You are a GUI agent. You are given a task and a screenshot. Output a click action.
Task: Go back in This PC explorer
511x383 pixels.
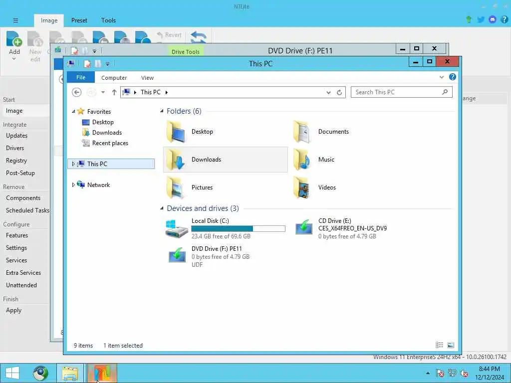[x=76, y=92]
